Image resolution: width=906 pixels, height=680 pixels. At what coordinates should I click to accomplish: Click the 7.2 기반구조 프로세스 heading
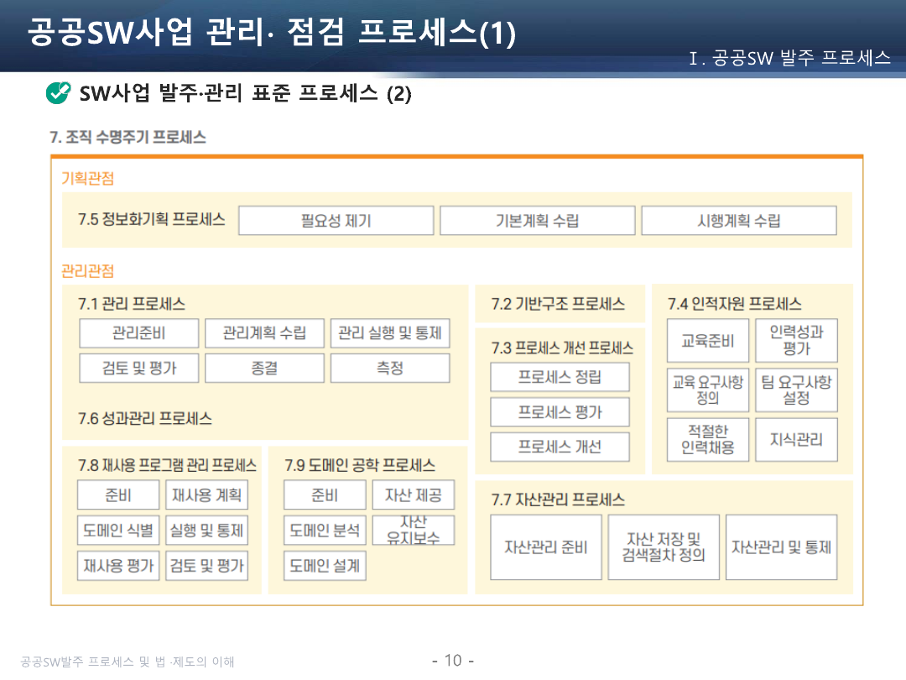(x=558, y=304)
